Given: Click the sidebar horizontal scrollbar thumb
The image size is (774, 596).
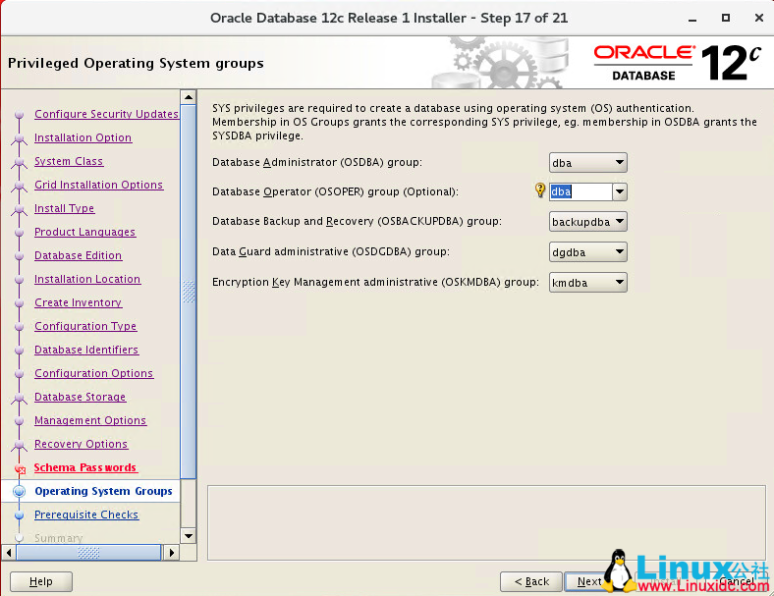Looking at the screenshot, I should click(x=88, y=553).
